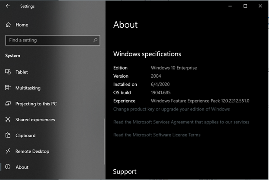Click the Tablet icon in sidebar
The height and width of the screenshot is (180, 269).
pos(8,72)
